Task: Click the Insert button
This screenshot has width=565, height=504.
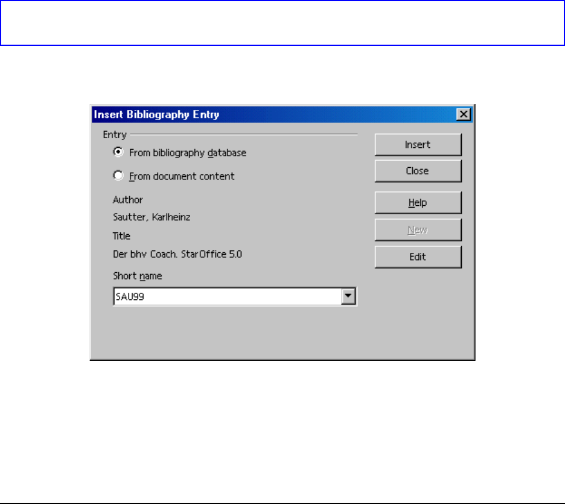Action: 418,145
